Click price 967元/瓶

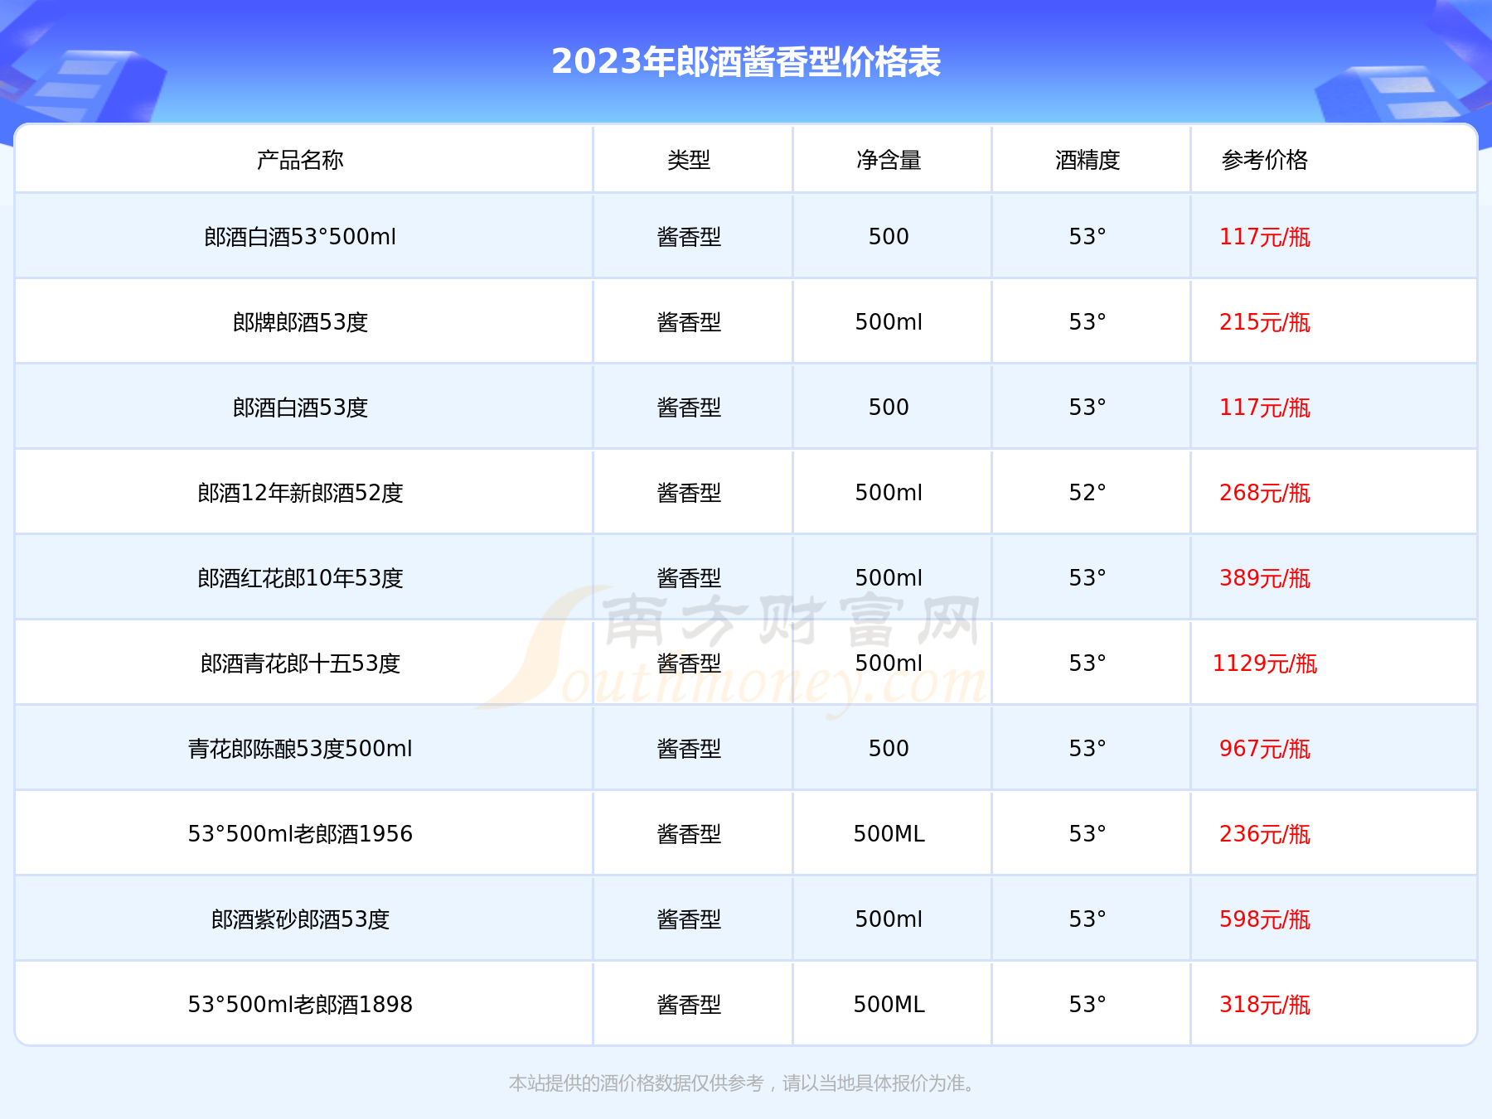(1265, 749)
